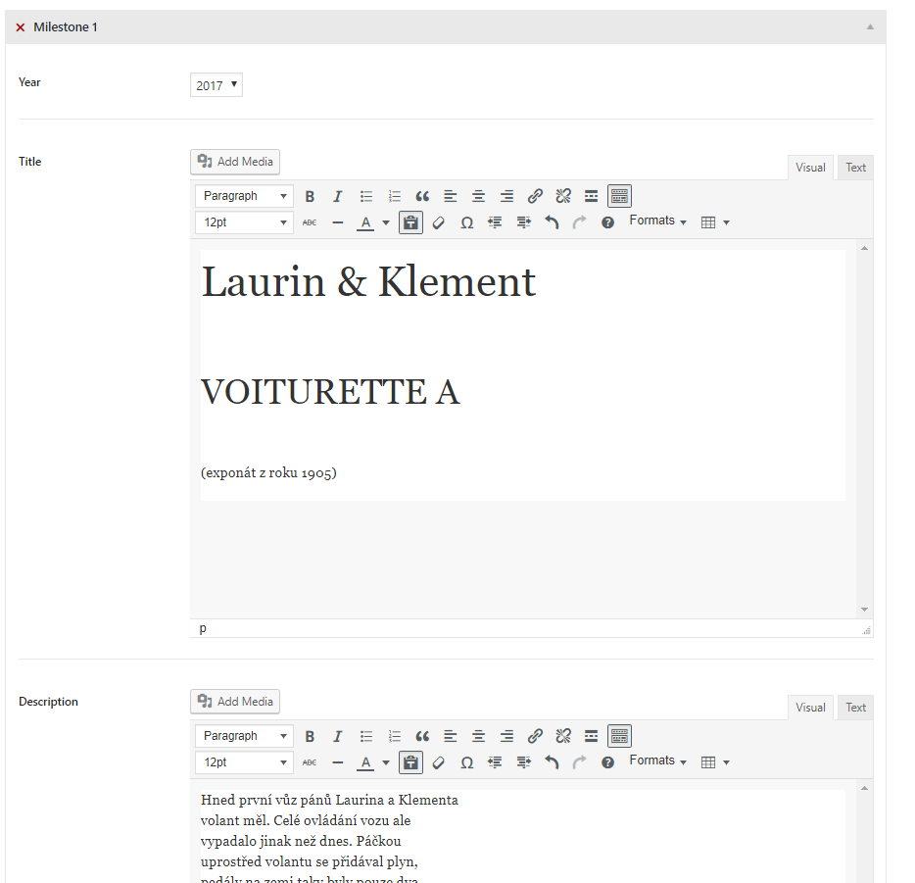The width and height of the screenshot is (915, 883).
Task: Undo last action in Description editor
Action: click(552, 762)
